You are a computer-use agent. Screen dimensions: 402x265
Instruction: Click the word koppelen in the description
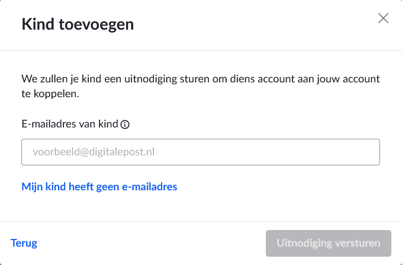(55, 94)
